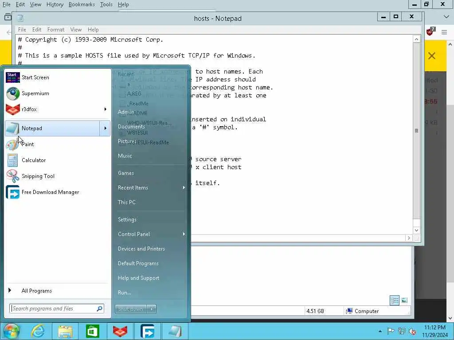Image resolution: width=454 pixels, height=340 pixels.
Task: Open Notepad's Help menu
Action: coord(93,30)
